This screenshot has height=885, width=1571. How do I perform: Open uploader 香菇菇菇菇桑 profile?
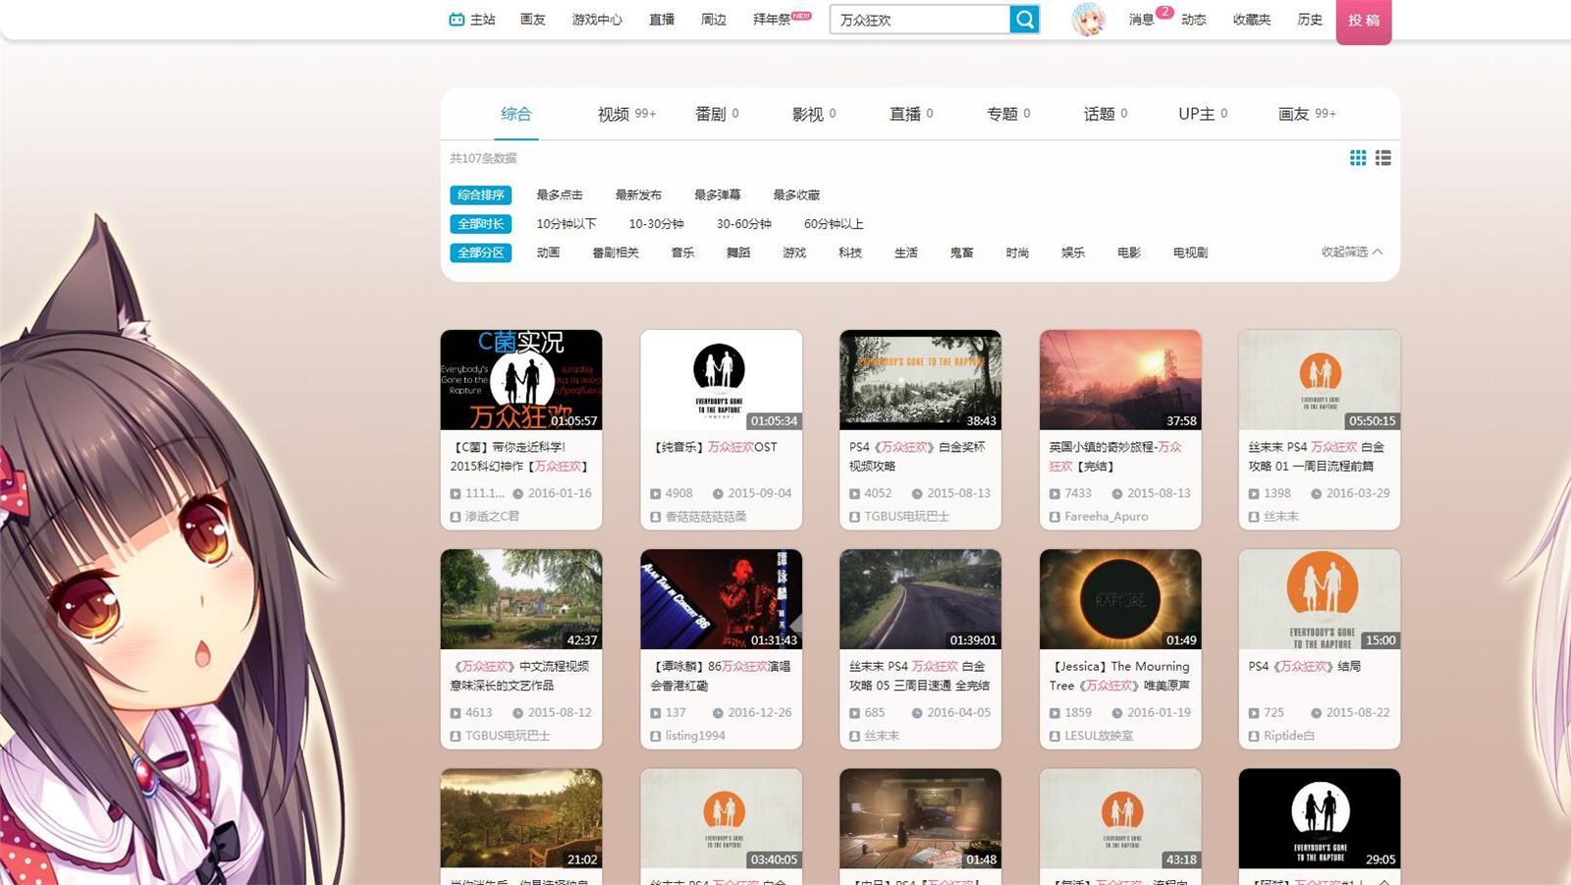(706, 516)
